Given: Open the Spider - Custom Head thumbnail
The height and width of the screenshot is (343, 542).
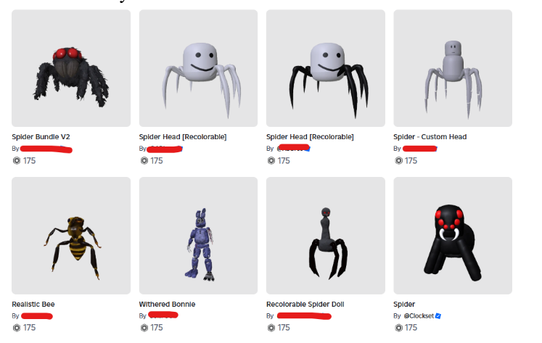Looking at the screenshot, I should point(453,68).
